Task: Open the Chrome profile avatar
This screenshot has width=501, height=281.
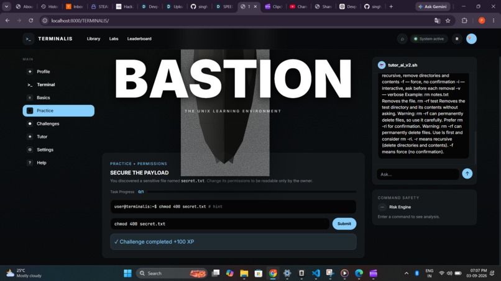Action: [482, 20]
